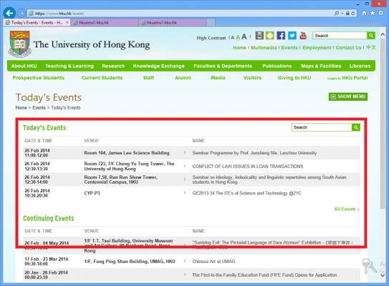
Task: Open address bar dropdown arrow
Action: pos(342,14)
